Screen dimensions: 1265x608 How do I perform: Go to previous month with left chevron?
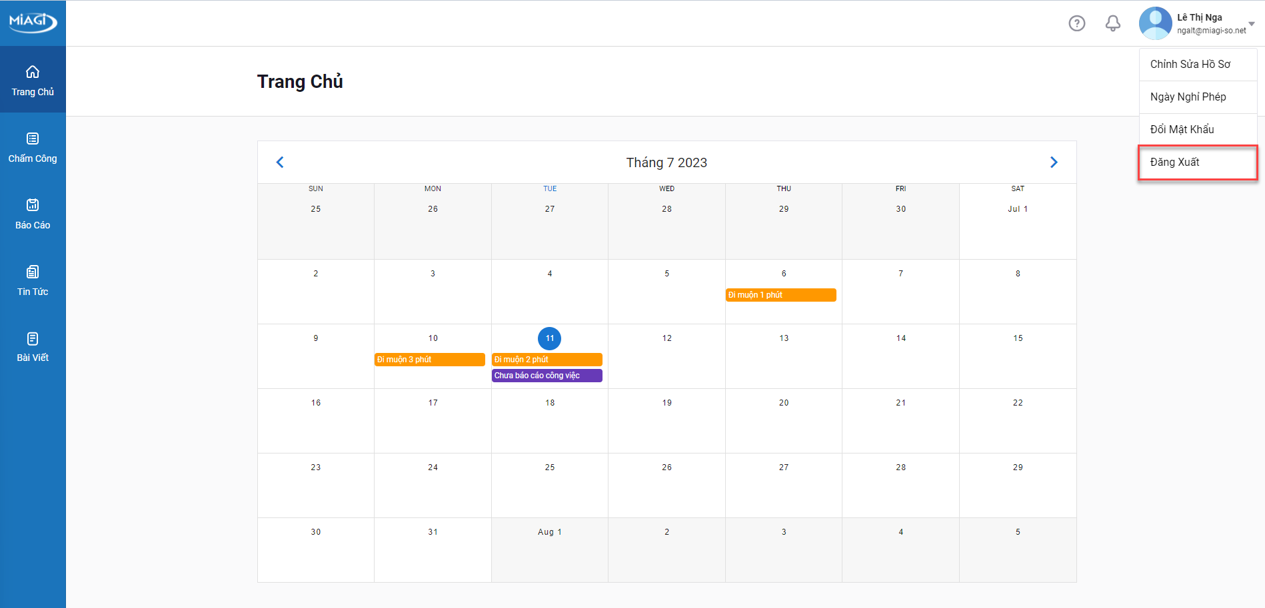[280, 162]
